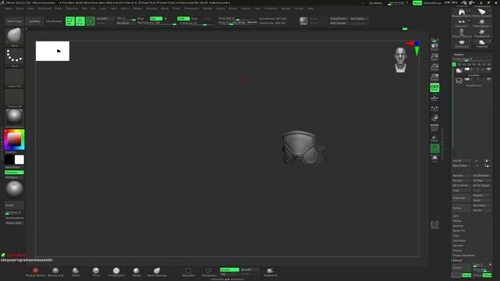The height and width of the screenshot is (281, 500).
Task: Open the Document menu
Action: point(45,9)
